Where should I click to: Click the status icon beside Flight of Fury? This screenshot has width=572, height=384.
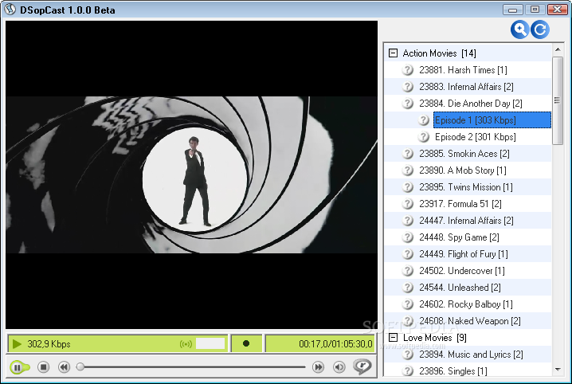[x=407, y=254]
